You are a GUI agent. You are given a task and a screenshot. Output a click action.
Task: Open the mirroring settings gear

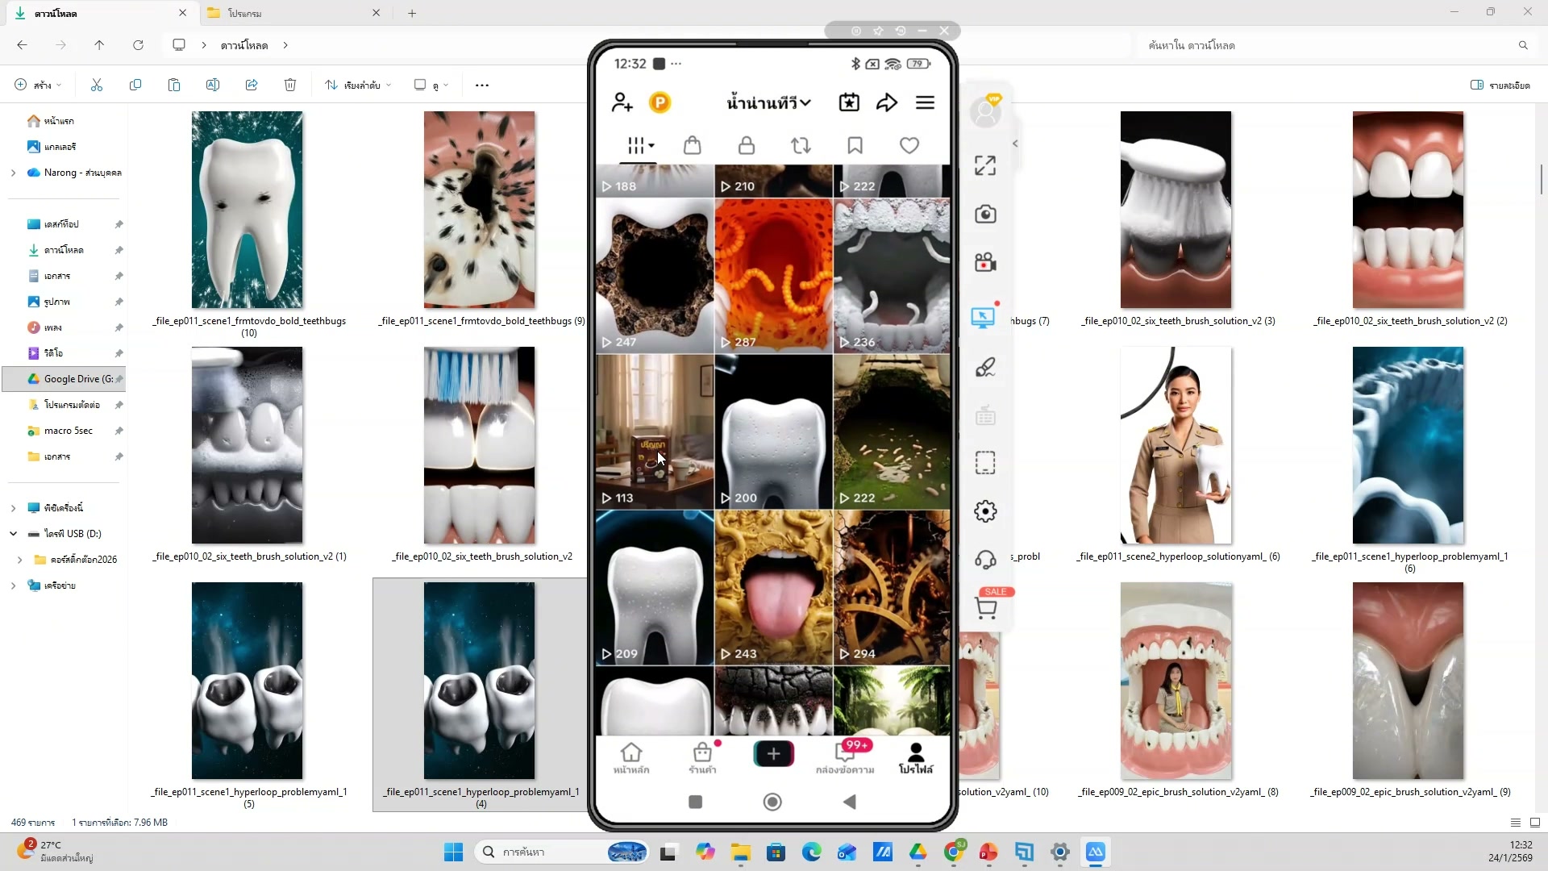point(984,511)
